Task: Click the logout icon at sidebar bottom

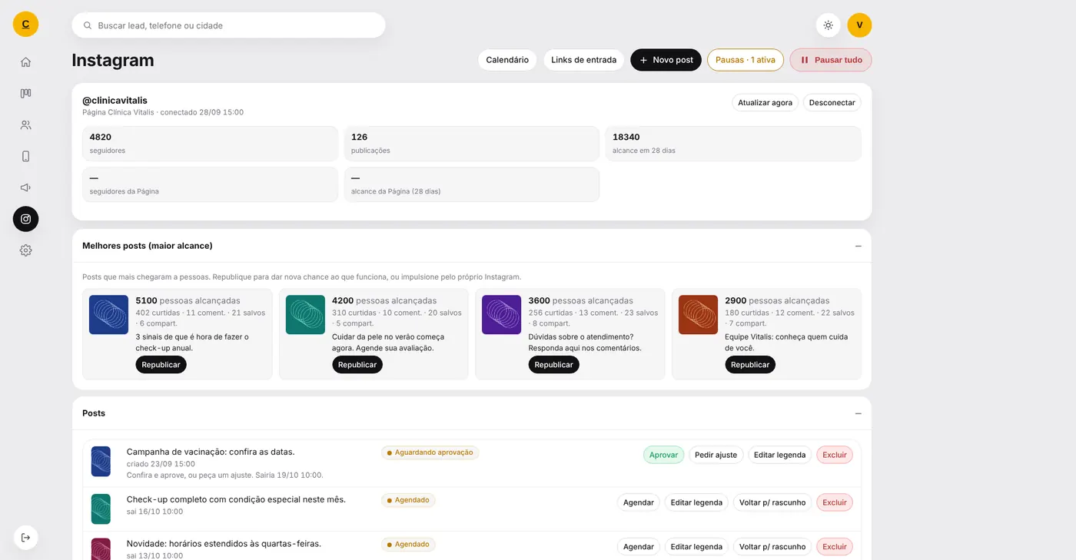Action: [x=25, y=537]
